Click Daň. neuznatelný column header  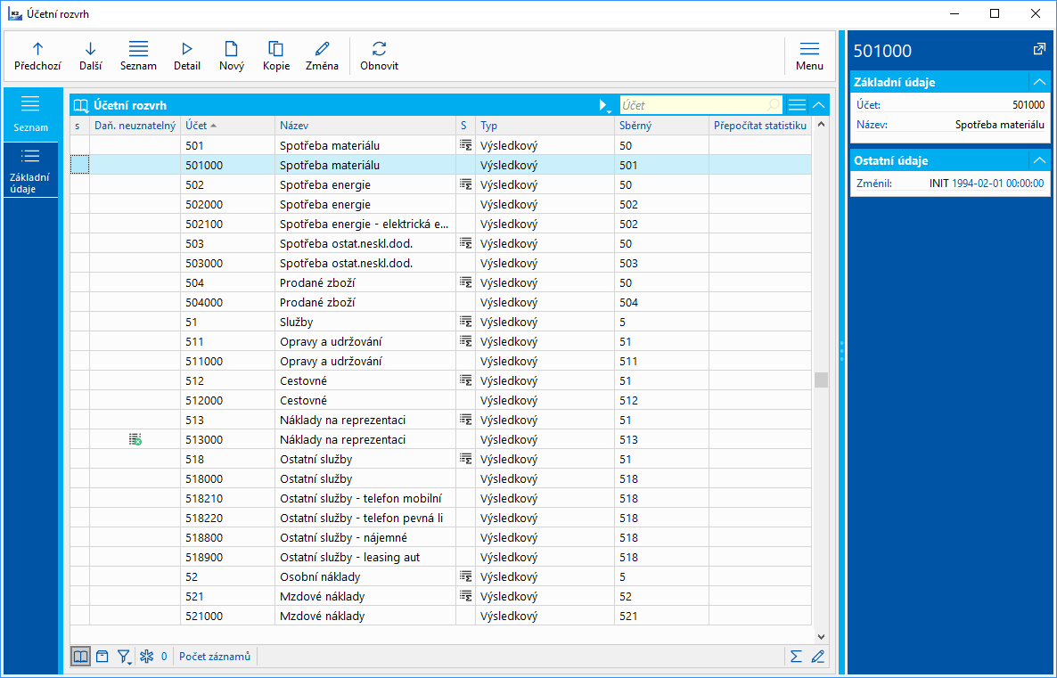[135, 126]
